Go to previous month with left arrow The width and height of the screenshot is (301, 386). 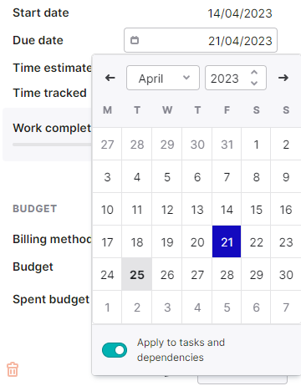[110, 78]
